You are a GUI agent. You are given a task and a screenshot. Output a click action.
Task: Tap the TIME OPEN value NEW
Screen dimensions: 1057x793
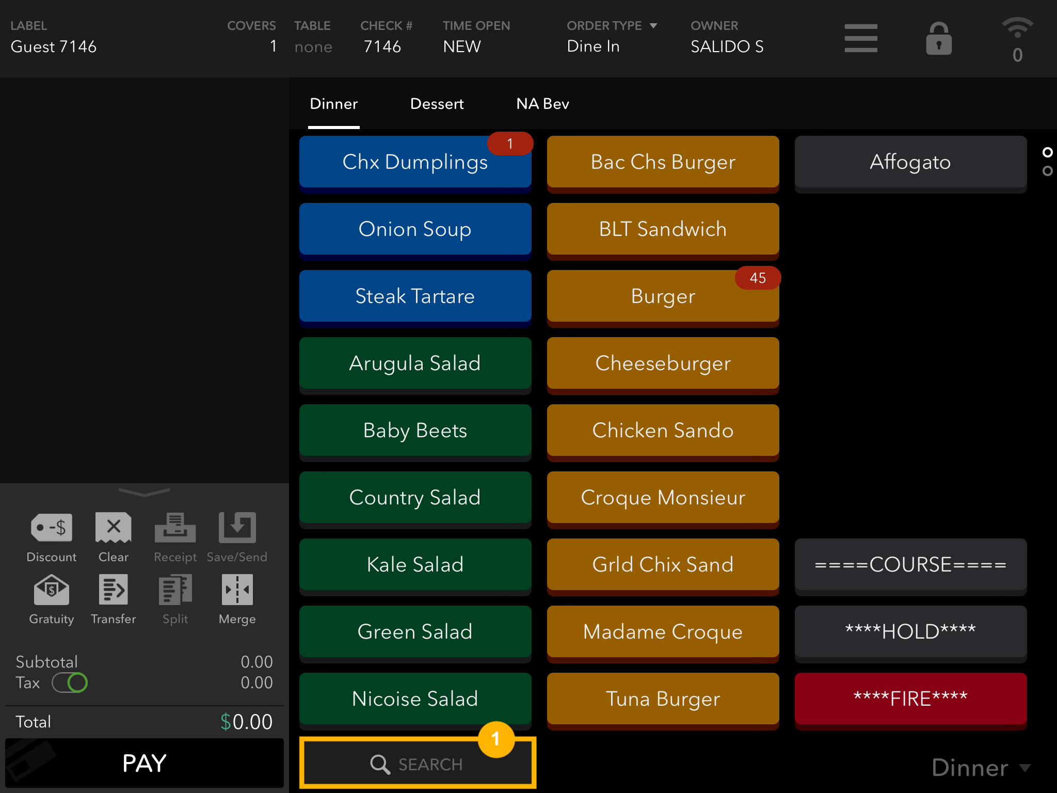(x=462, y=46)
